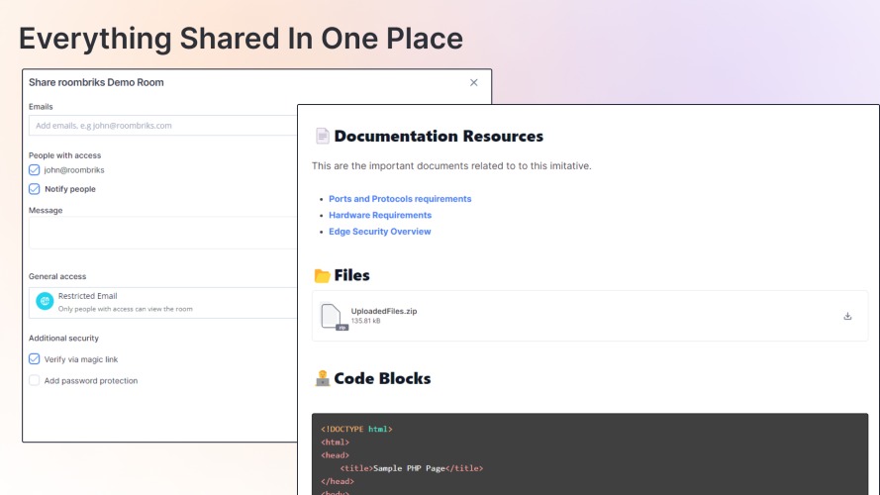Click the globe icon beside Restricted Email
The width and height of the screenshot is (880, 495).
pyautogui.click(x=45, y=301)
